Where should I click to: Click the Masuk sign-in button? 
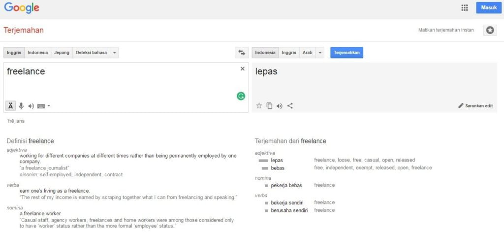click(x=489, y=8)
